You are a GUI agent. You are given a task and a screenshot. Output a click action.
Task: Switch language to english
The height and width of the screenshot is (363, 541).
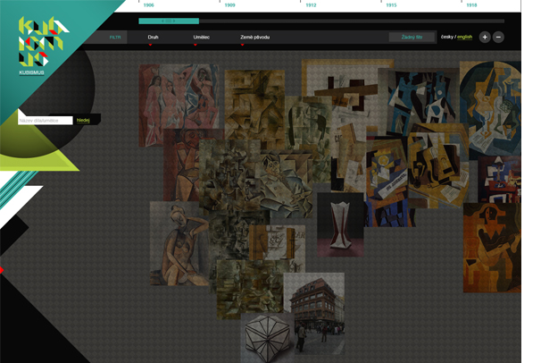[x=466, y=38]
